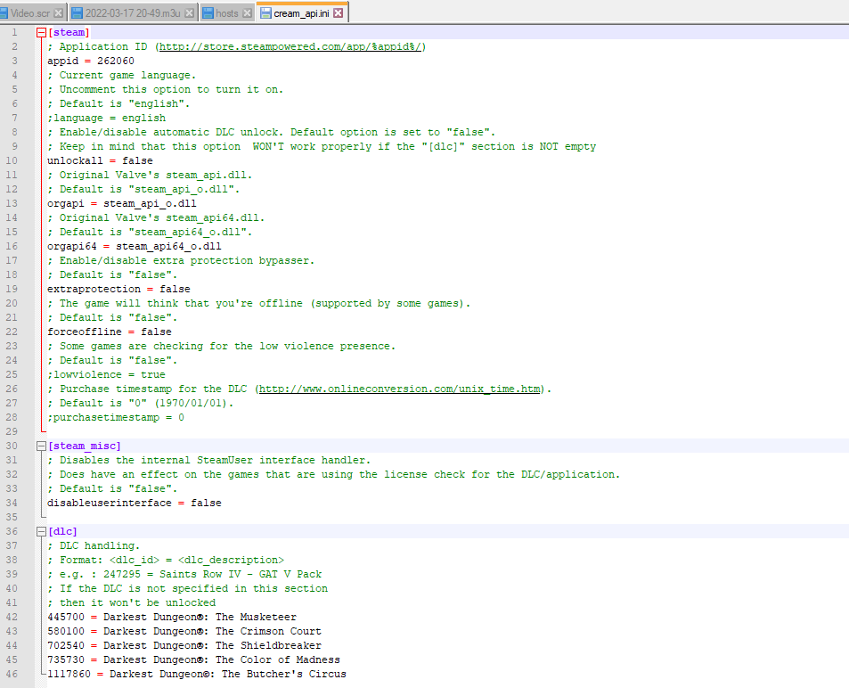849x688 pixels.
Task: Close the 2022-03-17 20-49.m3u tab
Action: click(189, 13)
